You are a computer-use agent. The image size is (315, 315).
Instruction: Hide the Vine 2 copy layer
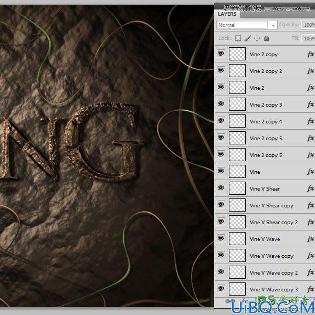click(221, 54)
